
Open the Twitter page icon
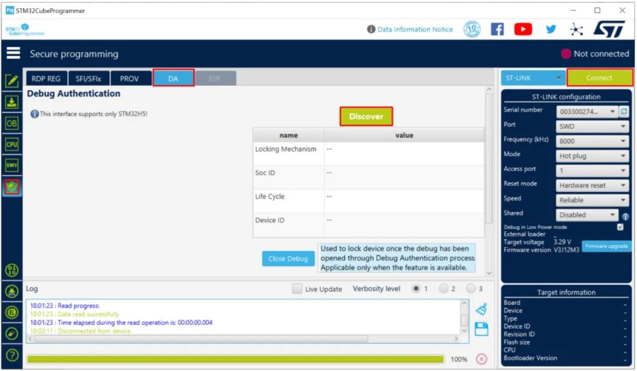tap(551, 29)
